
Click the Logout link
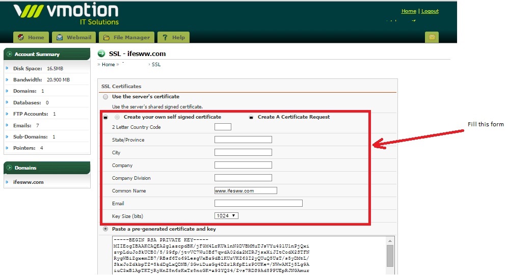click(x=430, y=11)
